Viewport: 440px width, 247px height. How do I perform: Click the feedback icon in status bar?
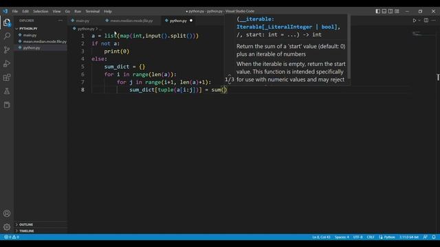pos(426,237)
